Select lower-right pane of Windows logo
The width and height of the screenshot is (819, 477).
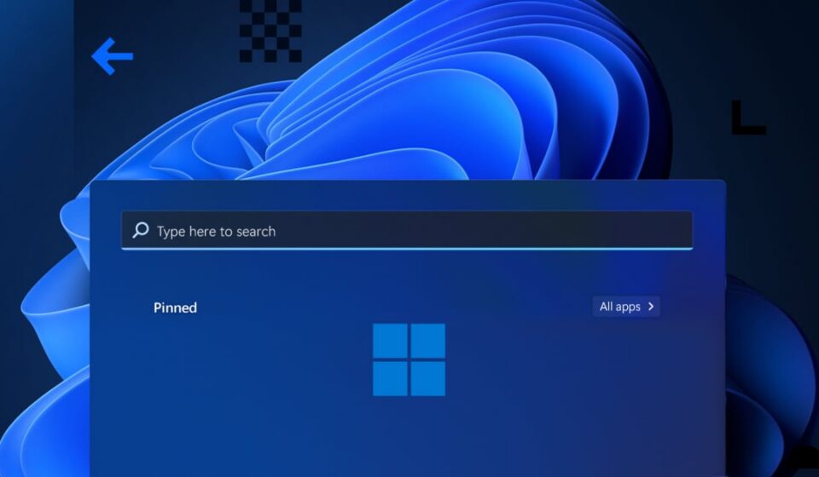tap(428, 378)
